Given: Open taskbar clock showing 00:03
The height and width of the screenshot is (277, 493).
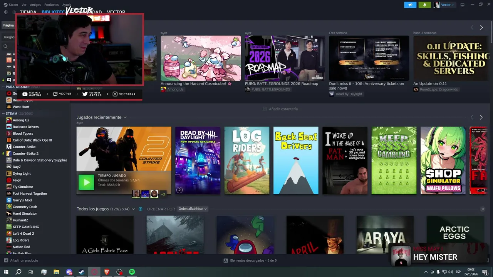Looking at the screenshot, I should 471,272.
